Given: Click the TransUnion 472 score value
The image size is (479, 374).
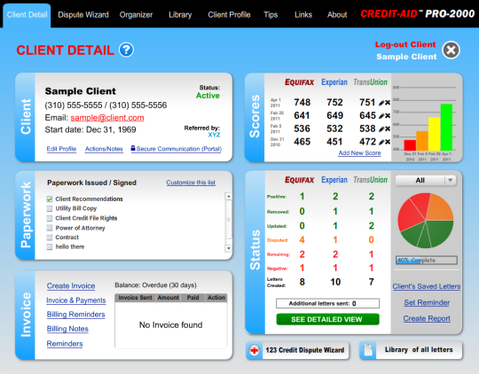Looking at the screenshot, I should coord(367,142).
